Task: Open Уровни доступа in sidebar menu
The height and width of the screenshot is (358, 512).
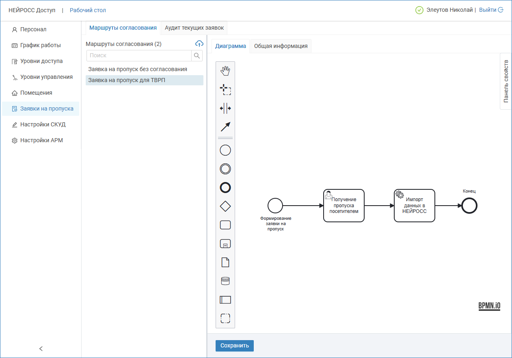Action: 41,61
